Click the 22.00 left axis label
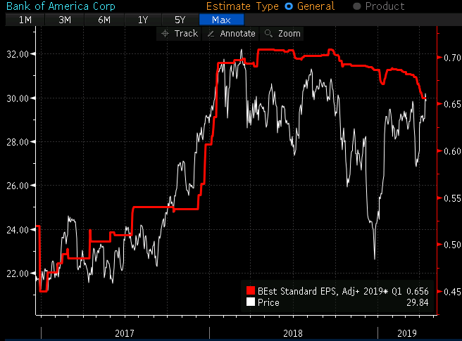This screenshot has height=341, width=462. tap(18, 274)
